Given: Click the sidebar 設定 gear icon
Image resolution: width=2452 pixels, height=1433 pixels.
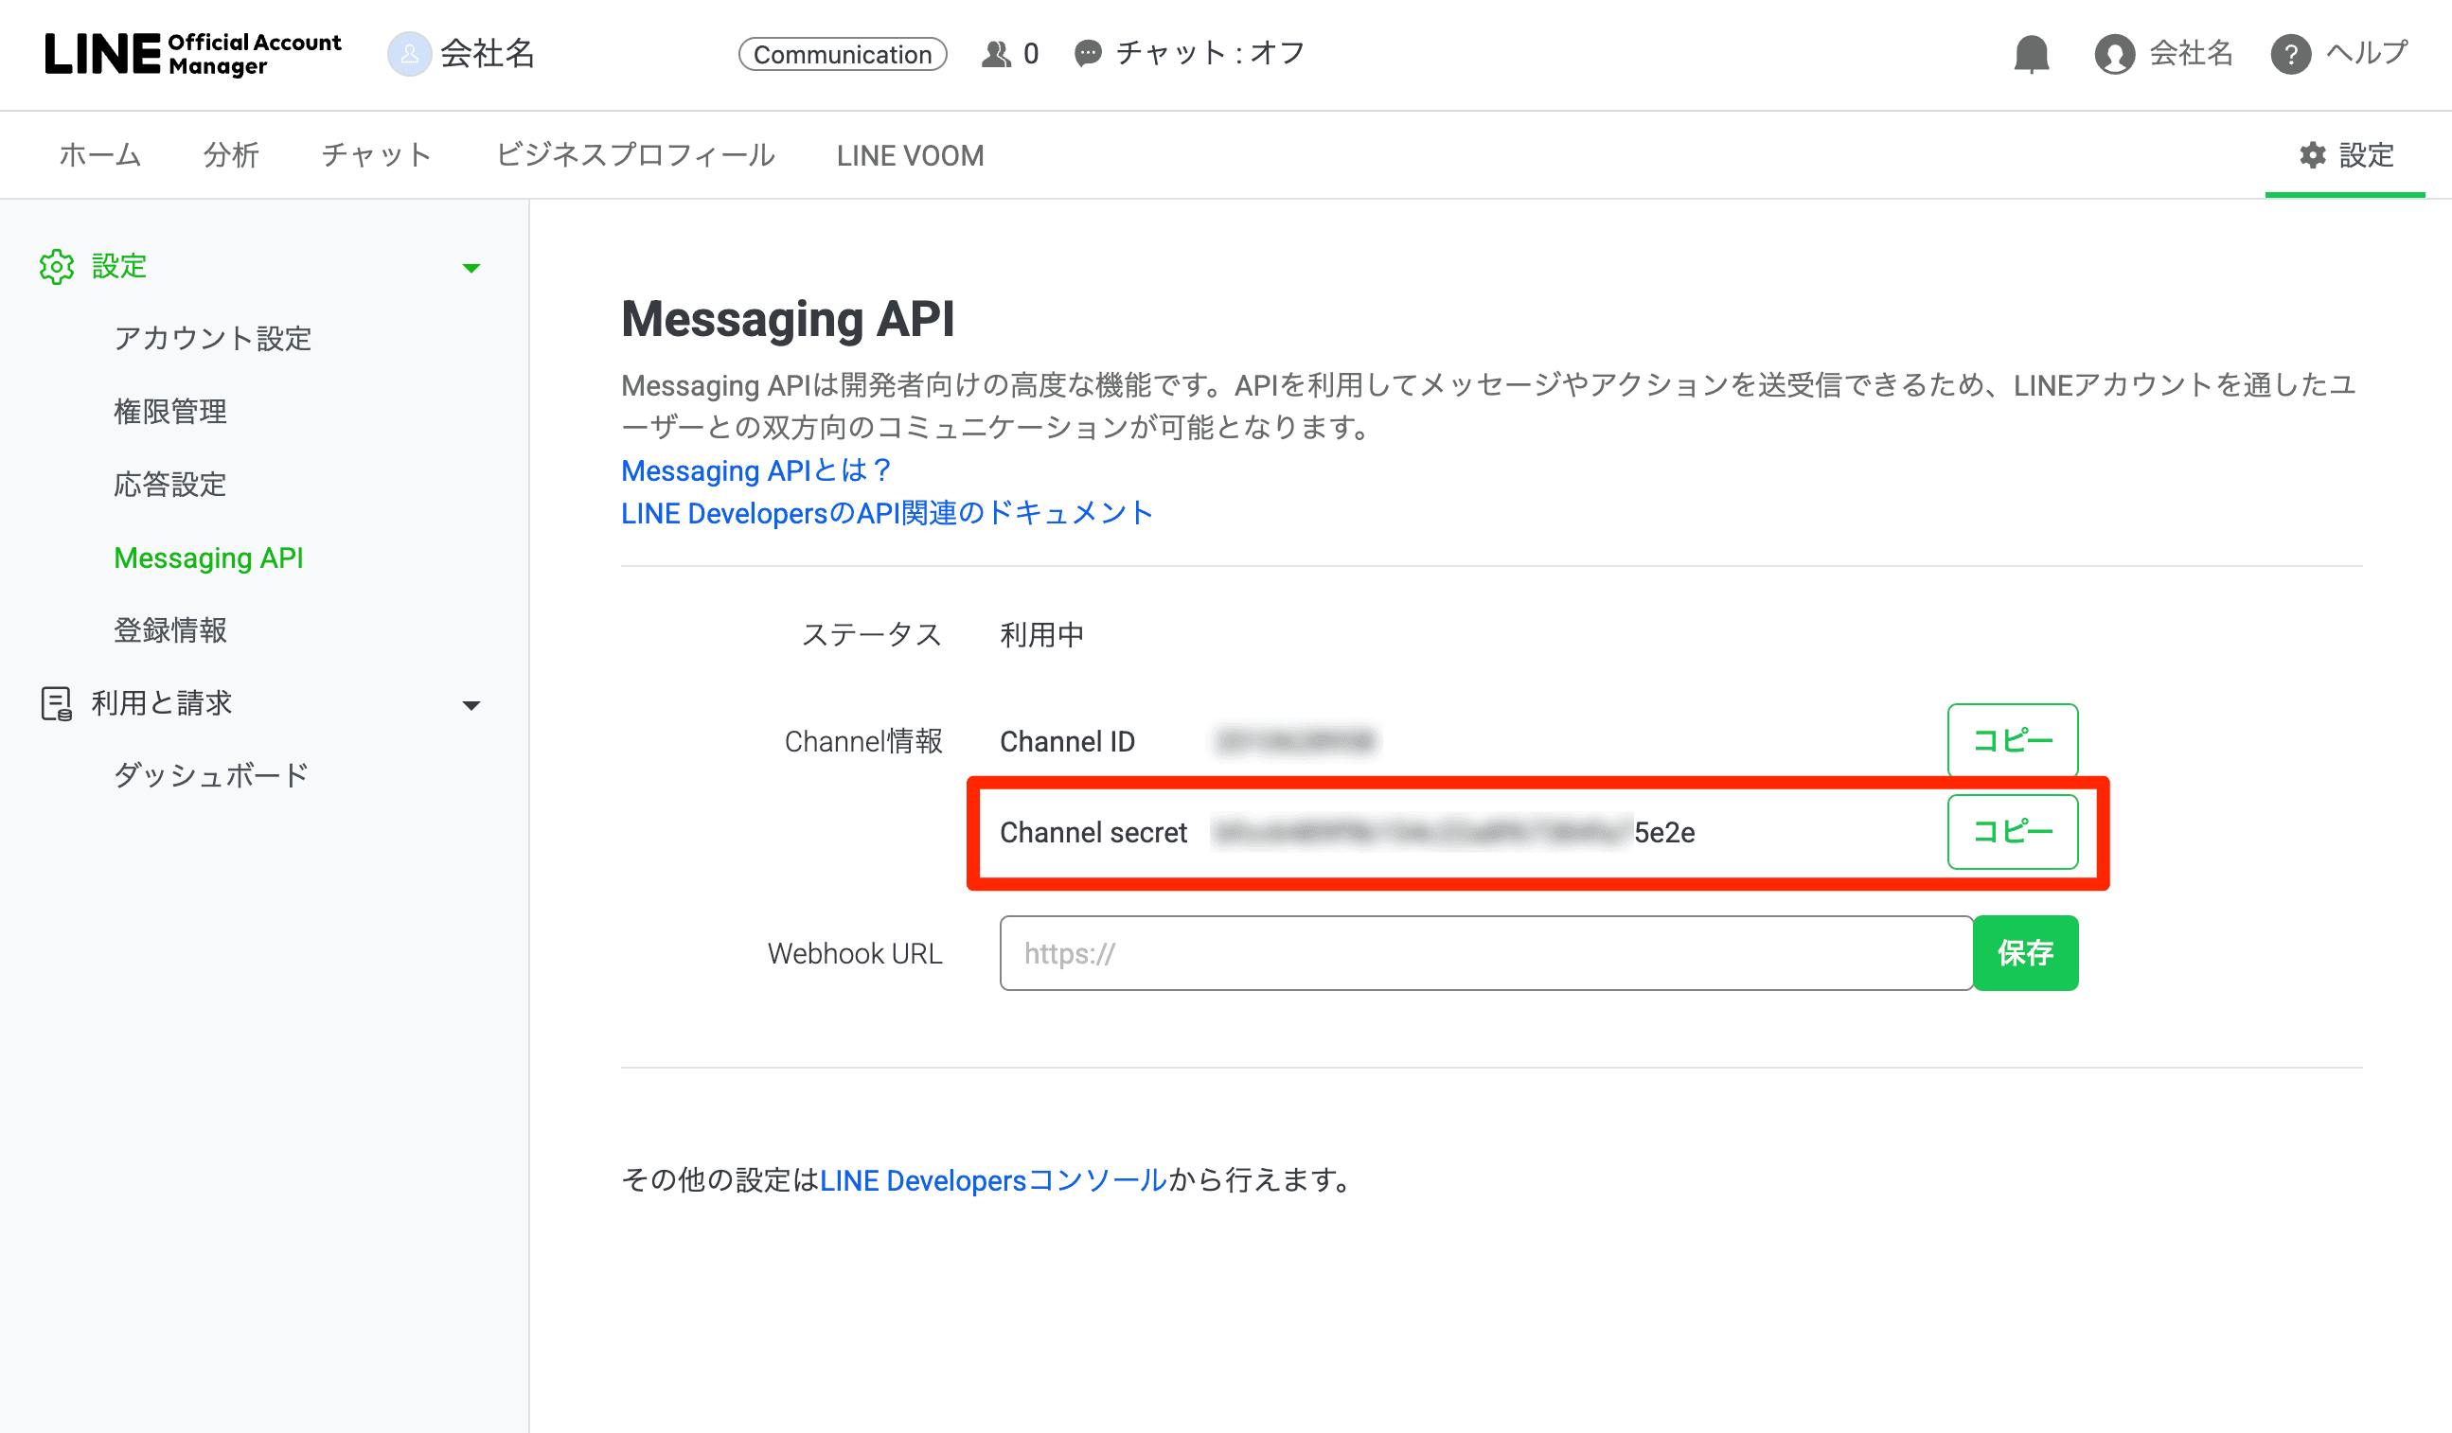Looking at the screenshot, I should pyautogui.click(x=57, y=266).
